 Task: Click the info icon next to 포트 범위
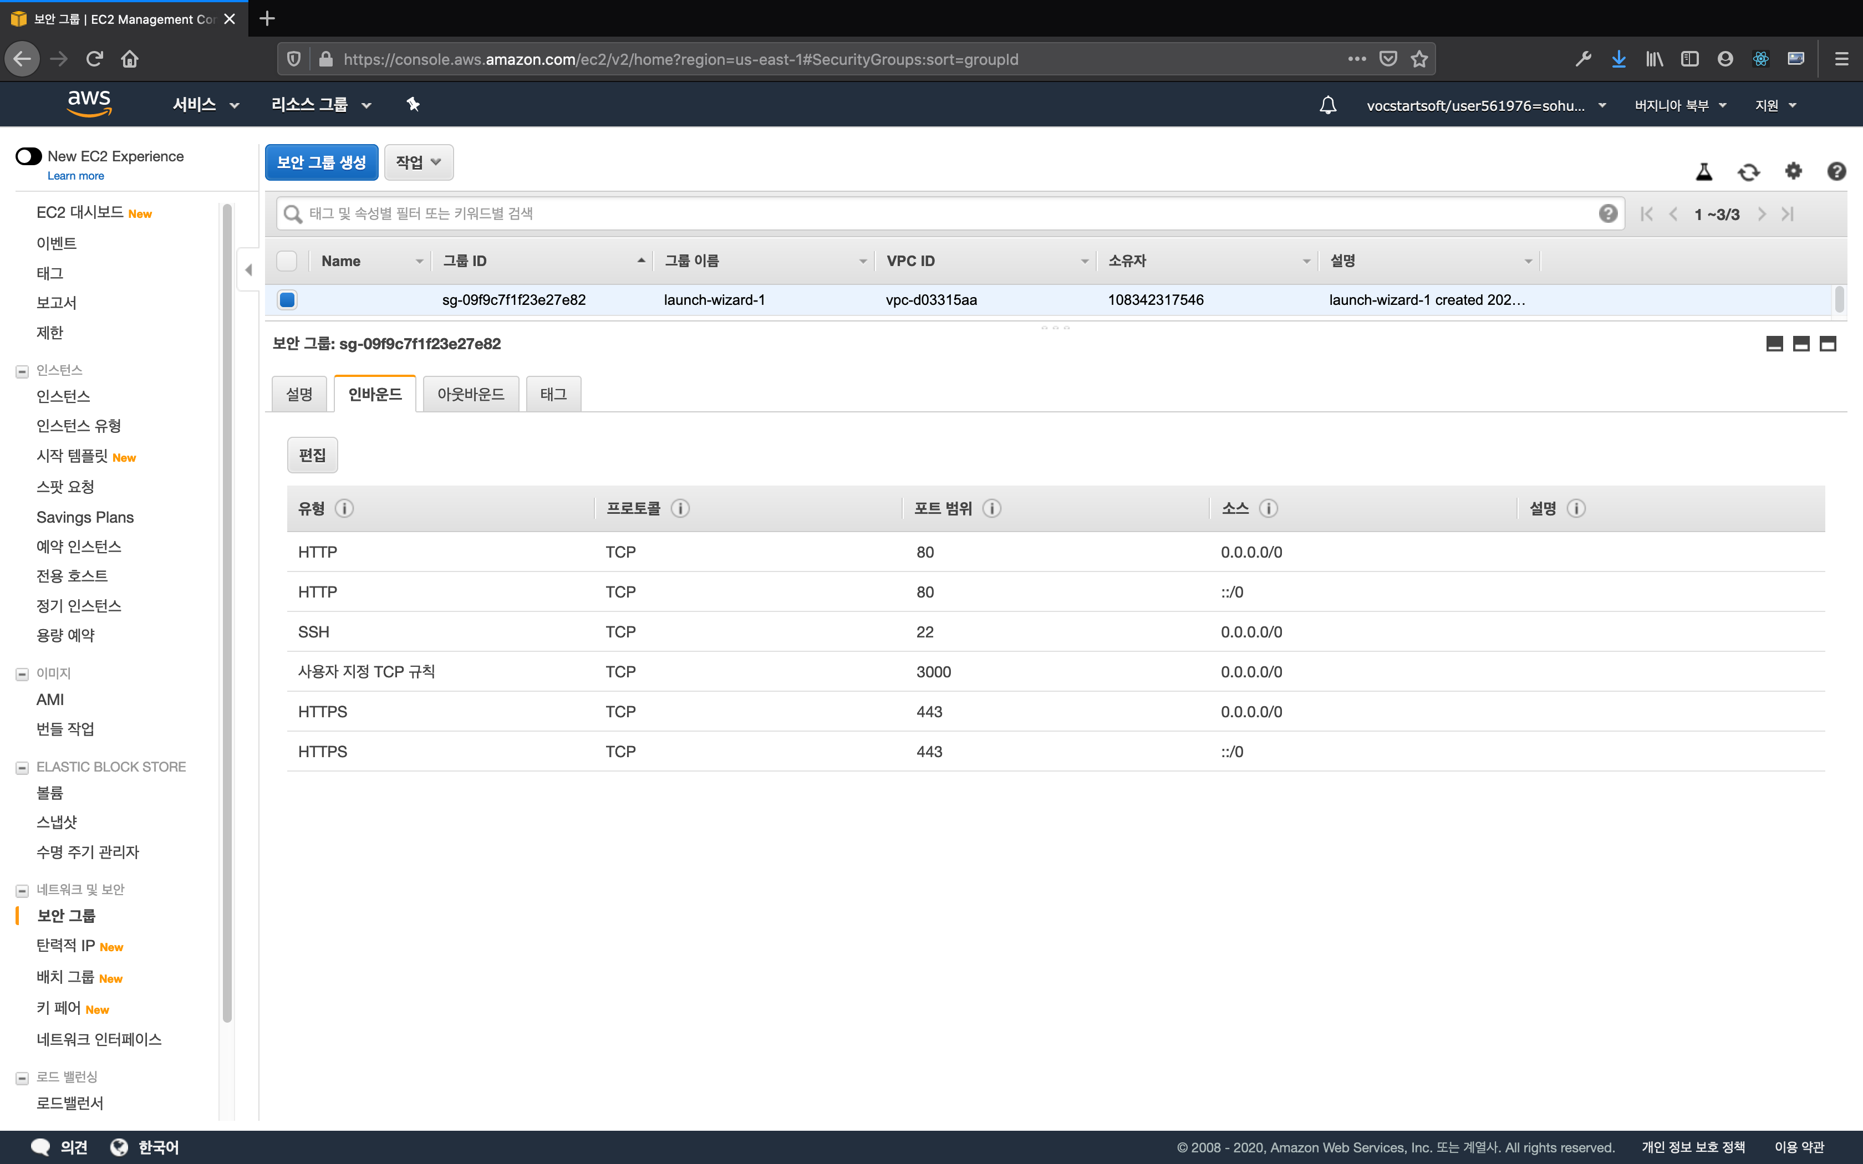991,508
